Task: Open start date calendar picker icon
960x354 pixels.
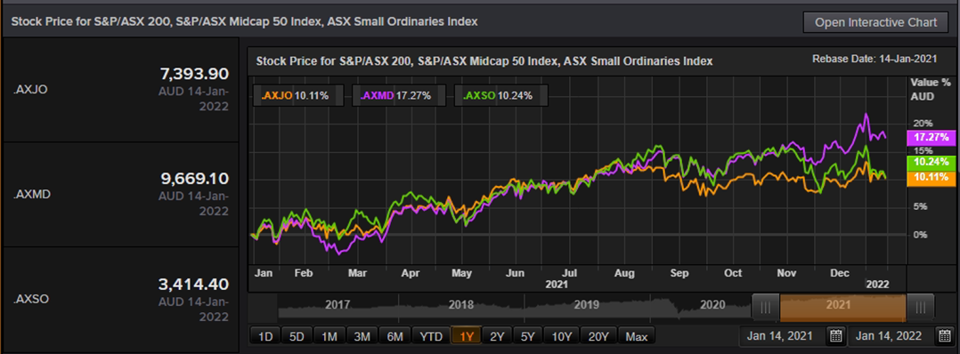Action: [836, 335]
